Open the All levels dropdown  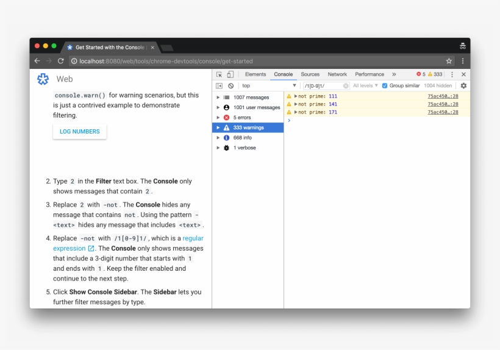coord(365,86)
